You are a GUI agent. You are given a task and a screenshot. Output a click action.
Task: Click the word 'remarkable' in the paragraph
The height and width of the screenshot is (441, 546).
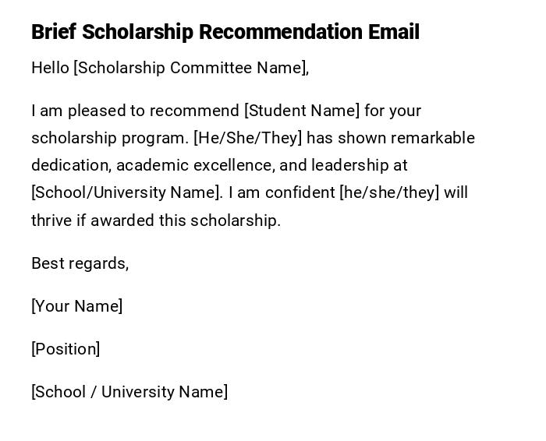(433, 138)
